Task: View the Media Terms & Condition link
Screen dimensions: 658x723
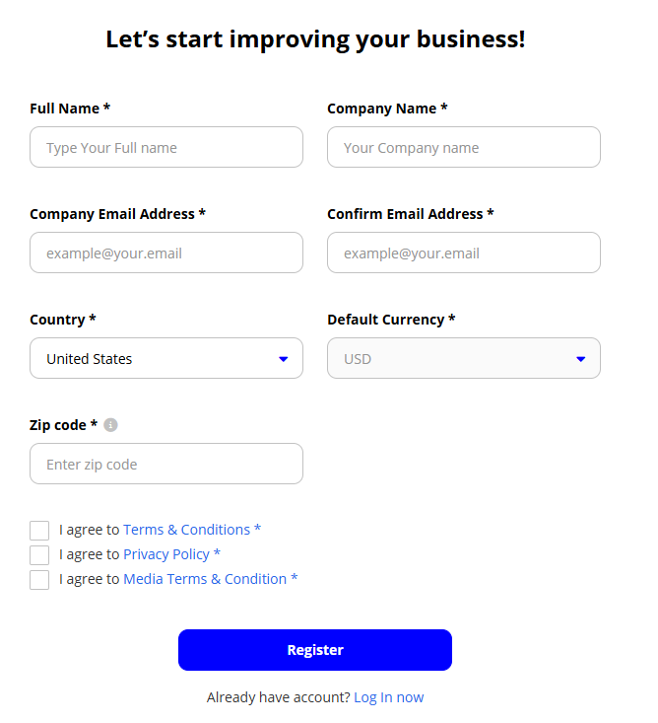Action: (205, 579)
